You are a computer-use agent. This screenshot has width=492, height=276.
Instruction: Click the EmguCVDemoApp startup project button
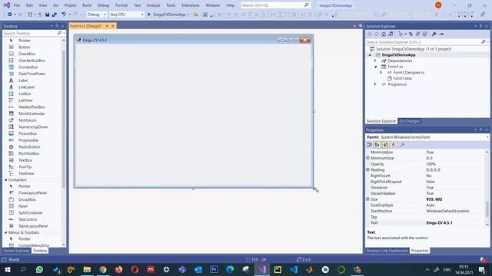[169, 15]
